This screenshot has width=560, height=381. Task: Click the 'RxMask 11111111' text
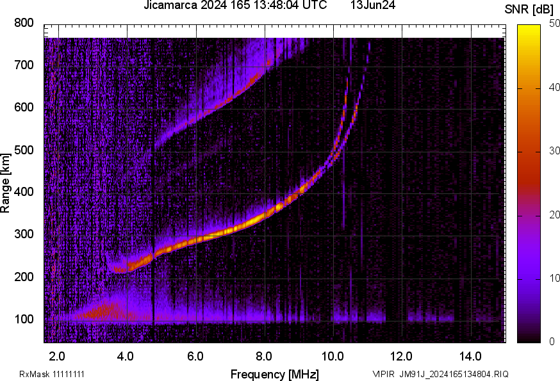point(52,374)
